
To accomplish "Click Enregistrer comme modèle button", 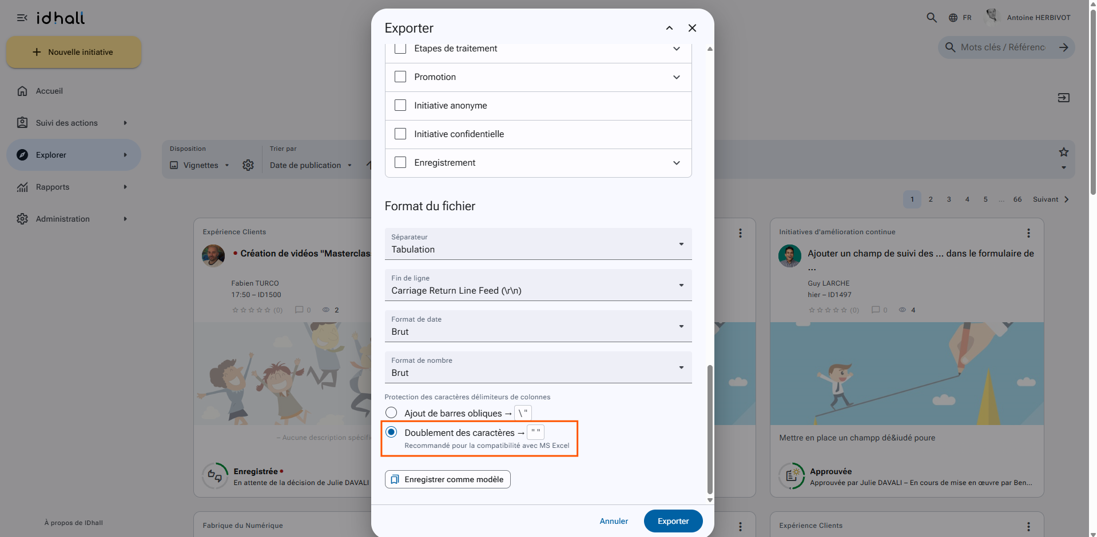I will (x=448, y=479).
